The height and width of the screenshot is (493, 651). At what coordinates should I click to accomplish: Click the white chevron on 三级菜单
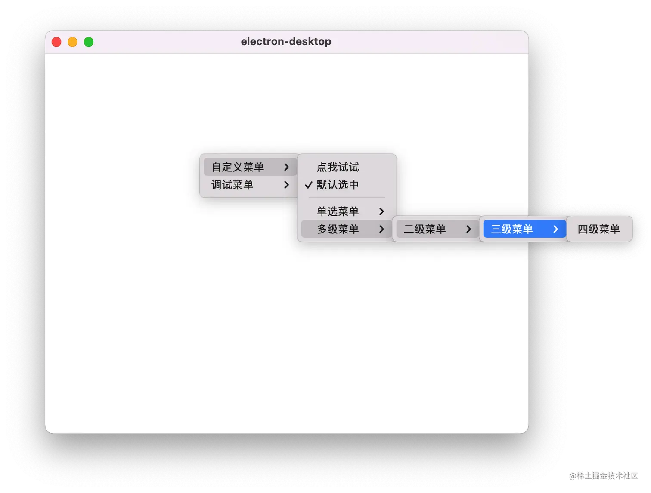[556, 229]
